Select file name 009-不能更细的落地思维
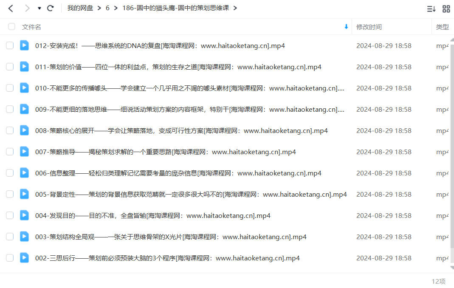The image size is (454, 288). tap(190, 110)
